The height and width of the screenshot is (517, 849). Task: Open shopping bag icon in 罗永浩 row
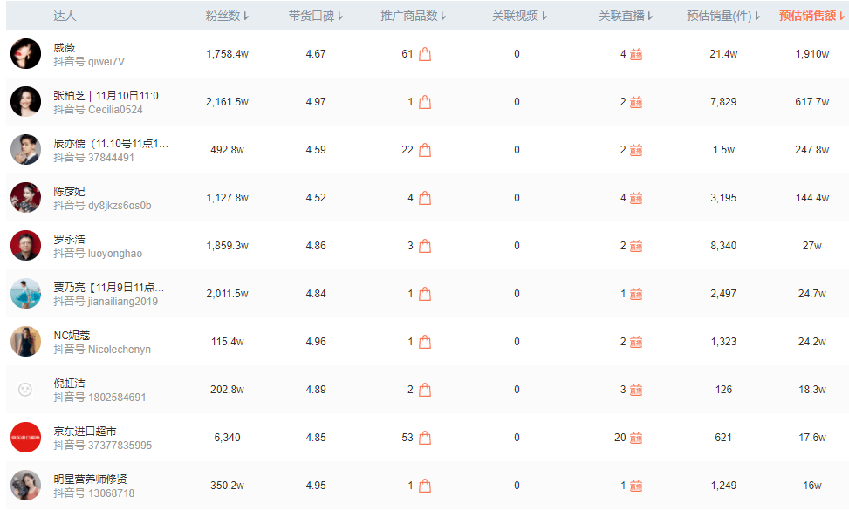pos(425,246)
